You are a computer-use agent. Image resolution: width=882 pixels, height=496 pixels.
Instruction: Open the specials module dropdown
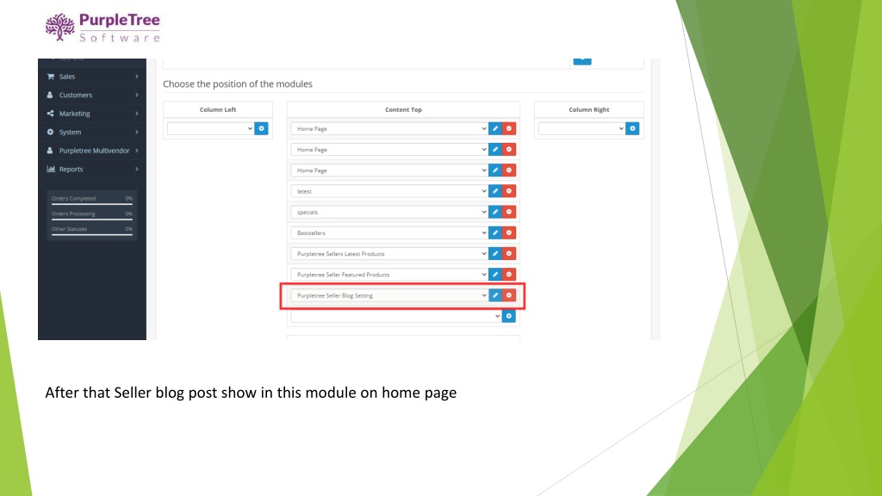(x=389, y=212)
